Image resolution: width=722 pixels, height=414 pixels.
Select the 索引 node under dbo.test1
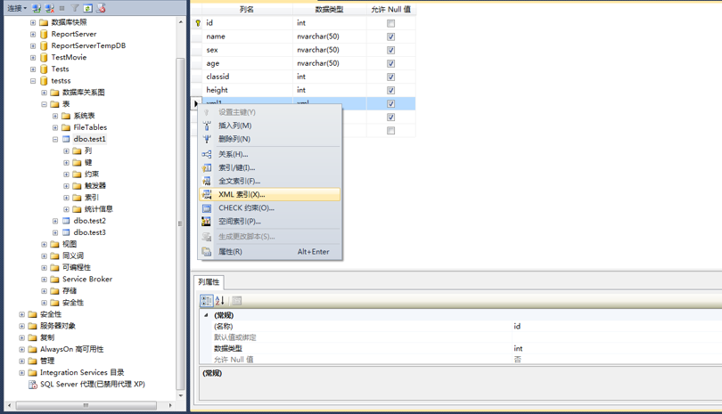pyautogui.click(x=92, y=198)
